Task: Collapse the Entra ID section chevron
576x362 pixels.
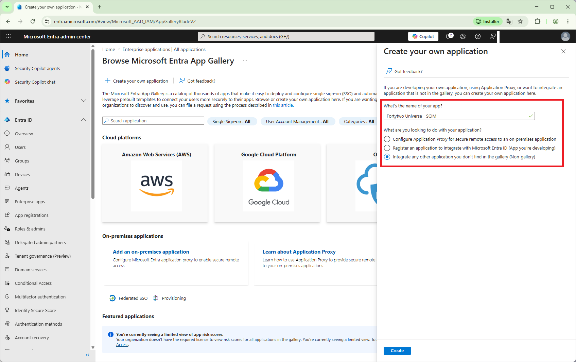Action: click(84, 120)
